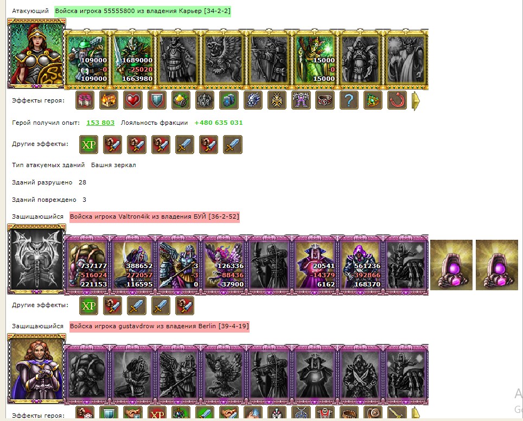This screenshot has height=421, width=523.
Task: Click the burning house effect icon
Action: (109, 100)
